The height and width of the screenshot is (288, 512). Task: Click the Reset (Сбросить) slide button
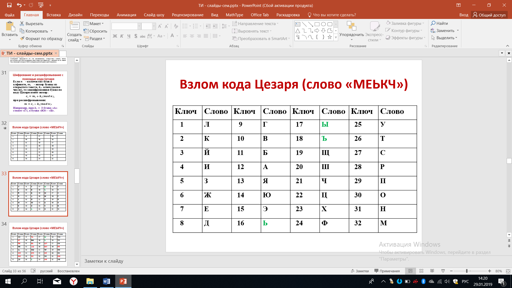coord(95,31)
